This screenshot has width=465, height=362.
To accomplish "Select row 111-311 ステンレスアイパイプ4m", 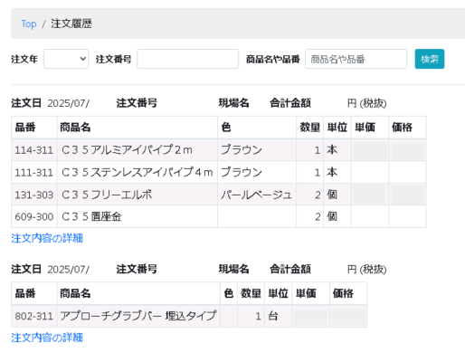I will pyautogui.click(x=219, y=172).
